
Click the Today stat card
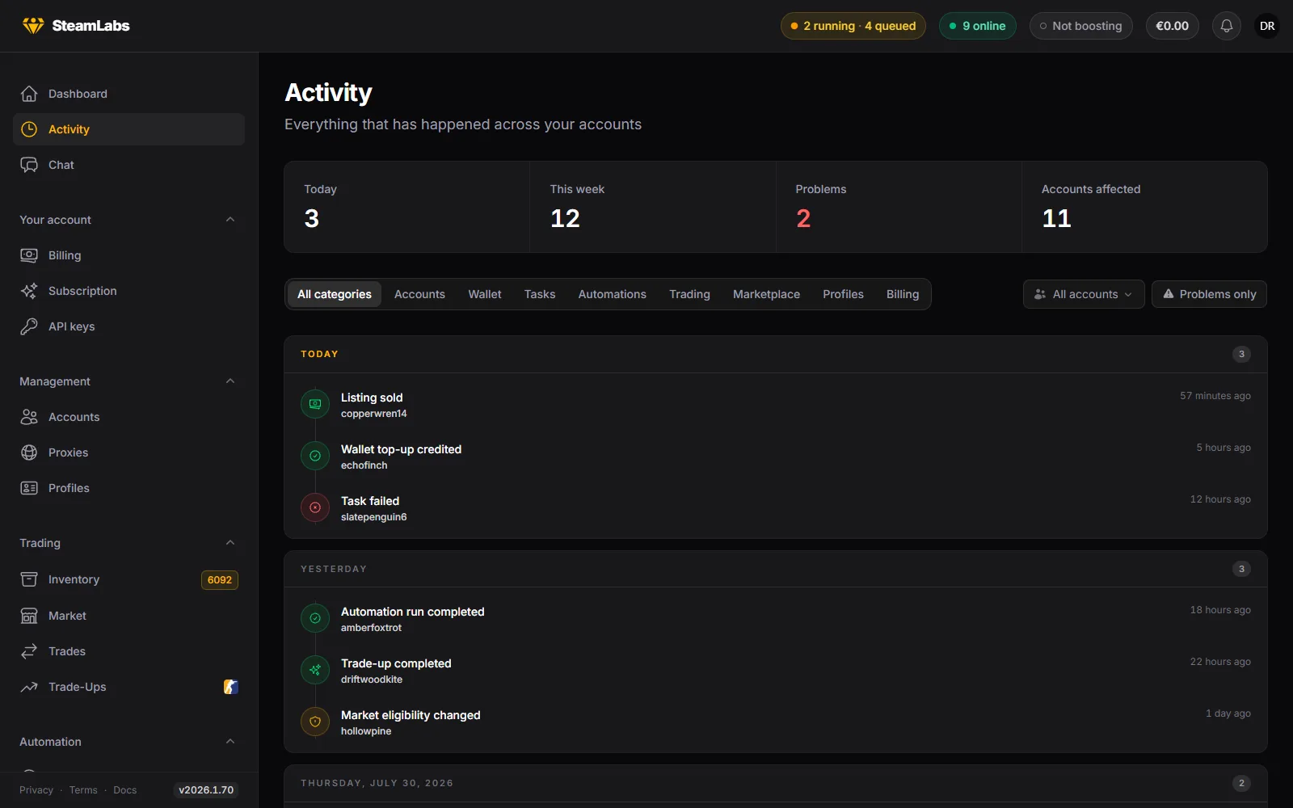pyautogui.click(x=407, y=207)
